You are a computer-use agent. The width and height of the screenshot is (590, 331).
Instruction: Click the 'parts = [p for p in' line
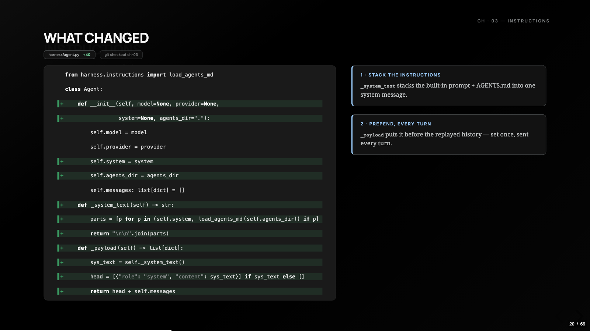click(190, 219)
